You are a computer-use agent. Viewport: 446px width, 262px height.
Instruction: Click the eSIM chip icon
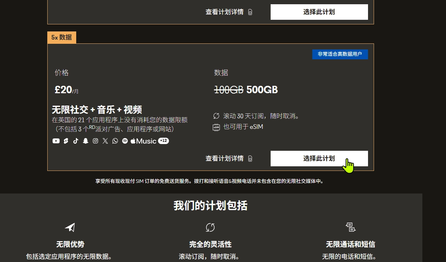point(216,127)
